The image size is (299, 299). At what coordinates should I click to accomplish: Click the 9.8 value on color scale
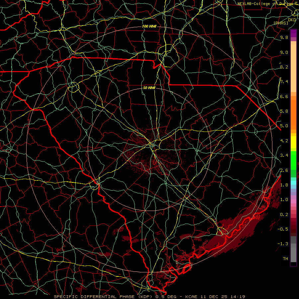pos(284,38)
